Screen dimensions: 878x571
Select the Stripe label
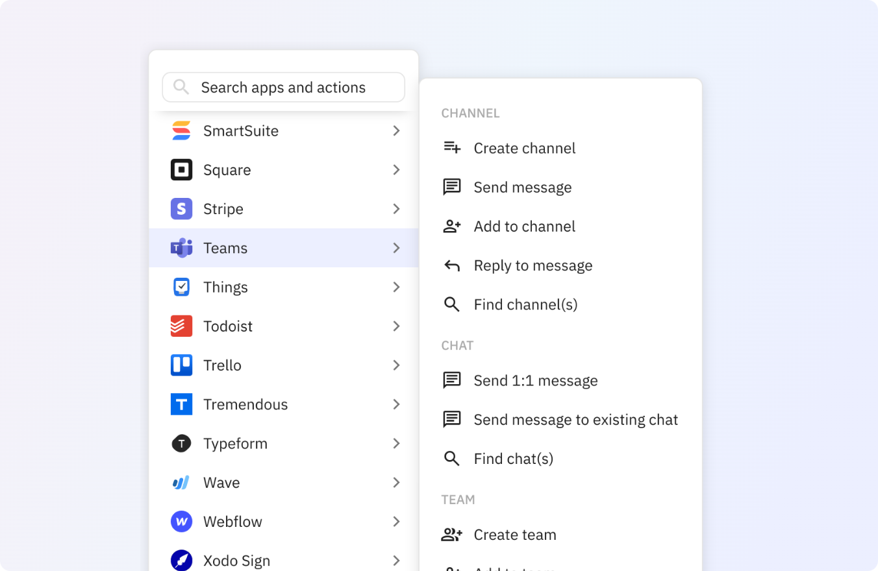[x=223, y=209]
